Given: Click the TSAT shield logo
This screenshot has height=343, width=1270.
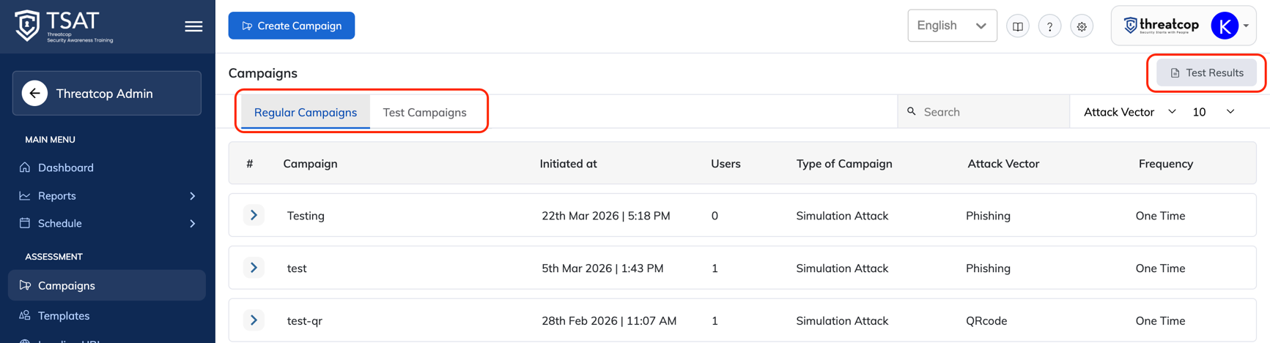Looking at the screenshot, I should tap(27, 26).
